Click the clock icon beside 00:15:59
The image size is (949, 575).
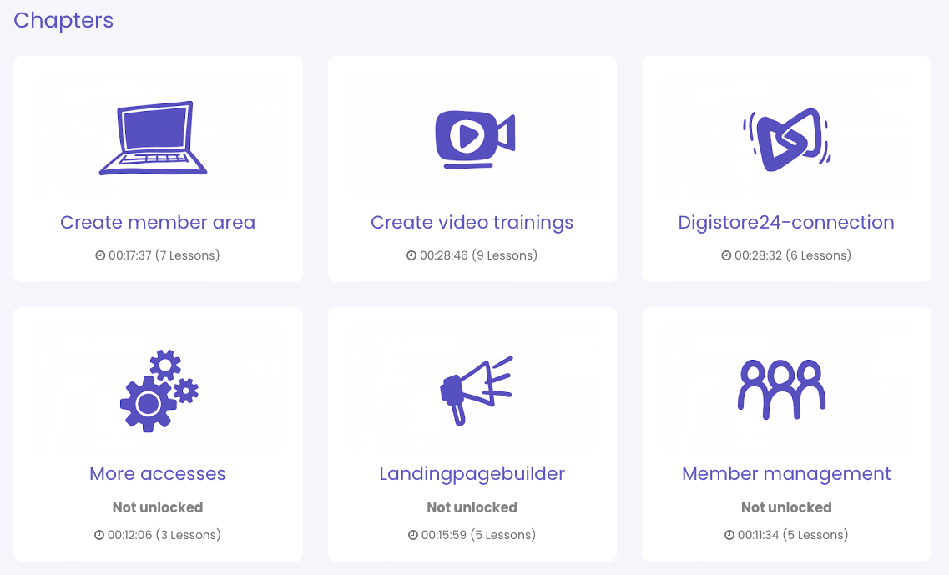click(413, 535)
